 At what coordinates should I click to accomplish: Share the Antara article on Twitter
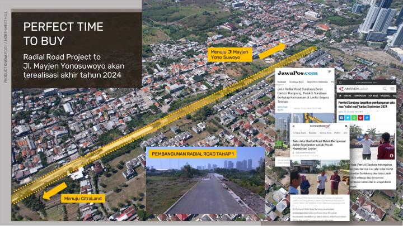point(348,118)
